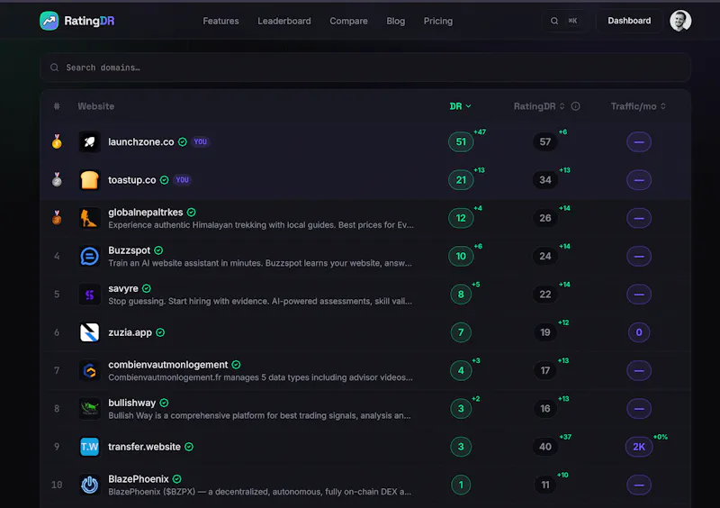Open the Buzzspot entry

tap(129, 250)
